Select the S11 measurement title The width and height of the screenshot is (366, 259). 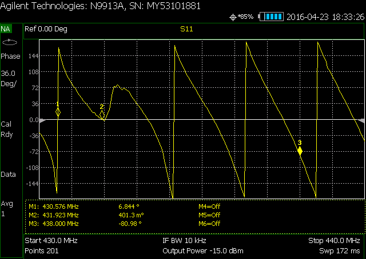186,29
